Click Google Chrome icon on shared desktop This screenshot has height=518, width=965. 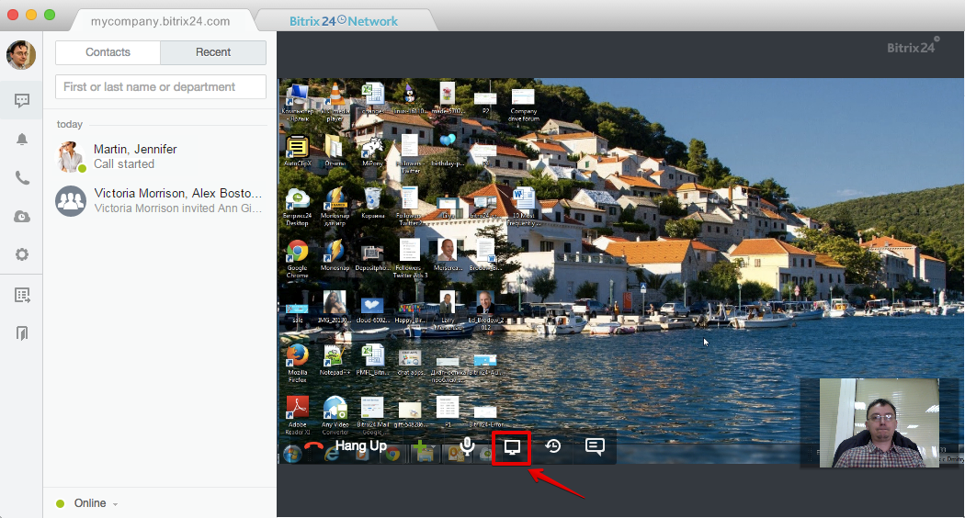[297, 258]
